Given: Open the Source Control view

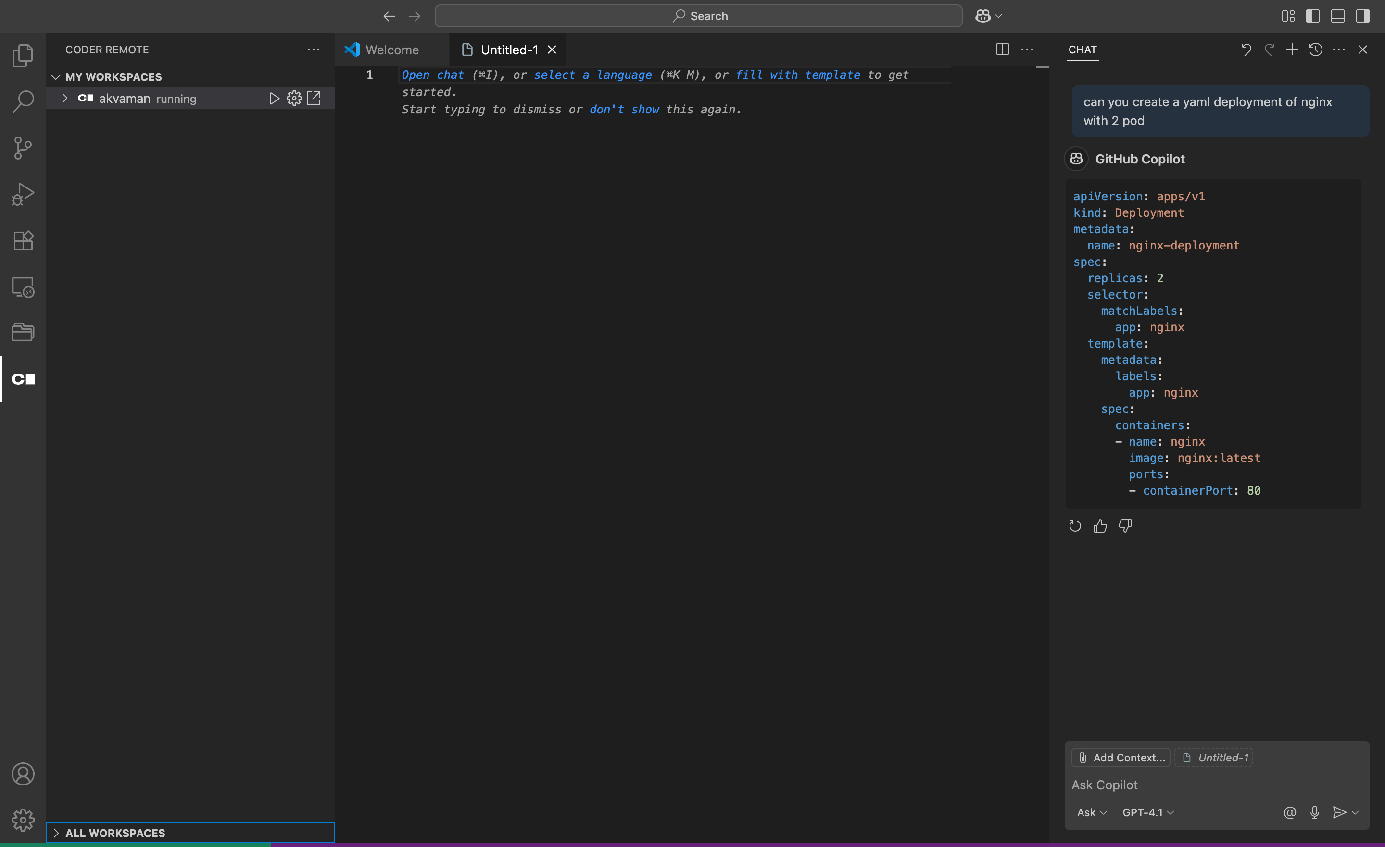Looking at the screenshot, I should point(23,149).
